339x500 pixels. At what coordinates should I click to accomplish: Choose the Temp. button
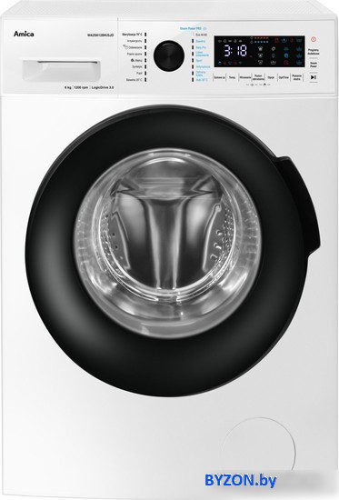[x=232, y=77]
